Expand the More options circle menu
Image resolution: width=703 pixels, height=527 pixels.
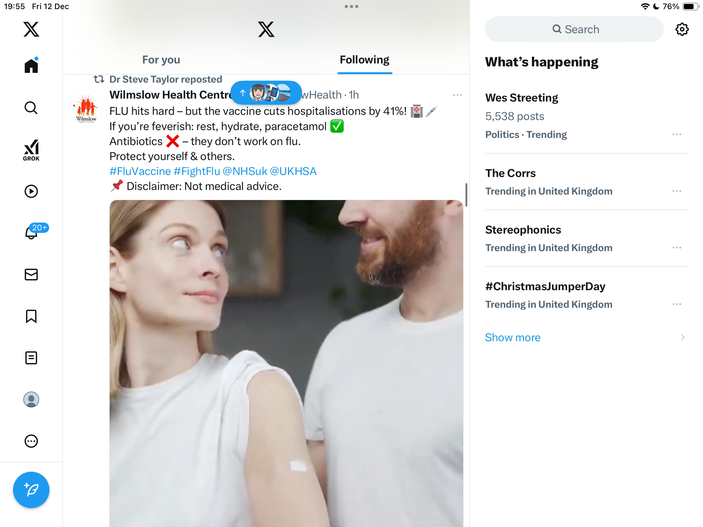coord(31,441)
